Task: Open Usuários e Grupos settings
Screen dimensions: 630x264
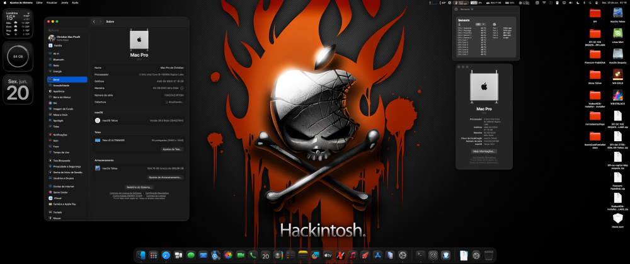Action: point(67,178)
